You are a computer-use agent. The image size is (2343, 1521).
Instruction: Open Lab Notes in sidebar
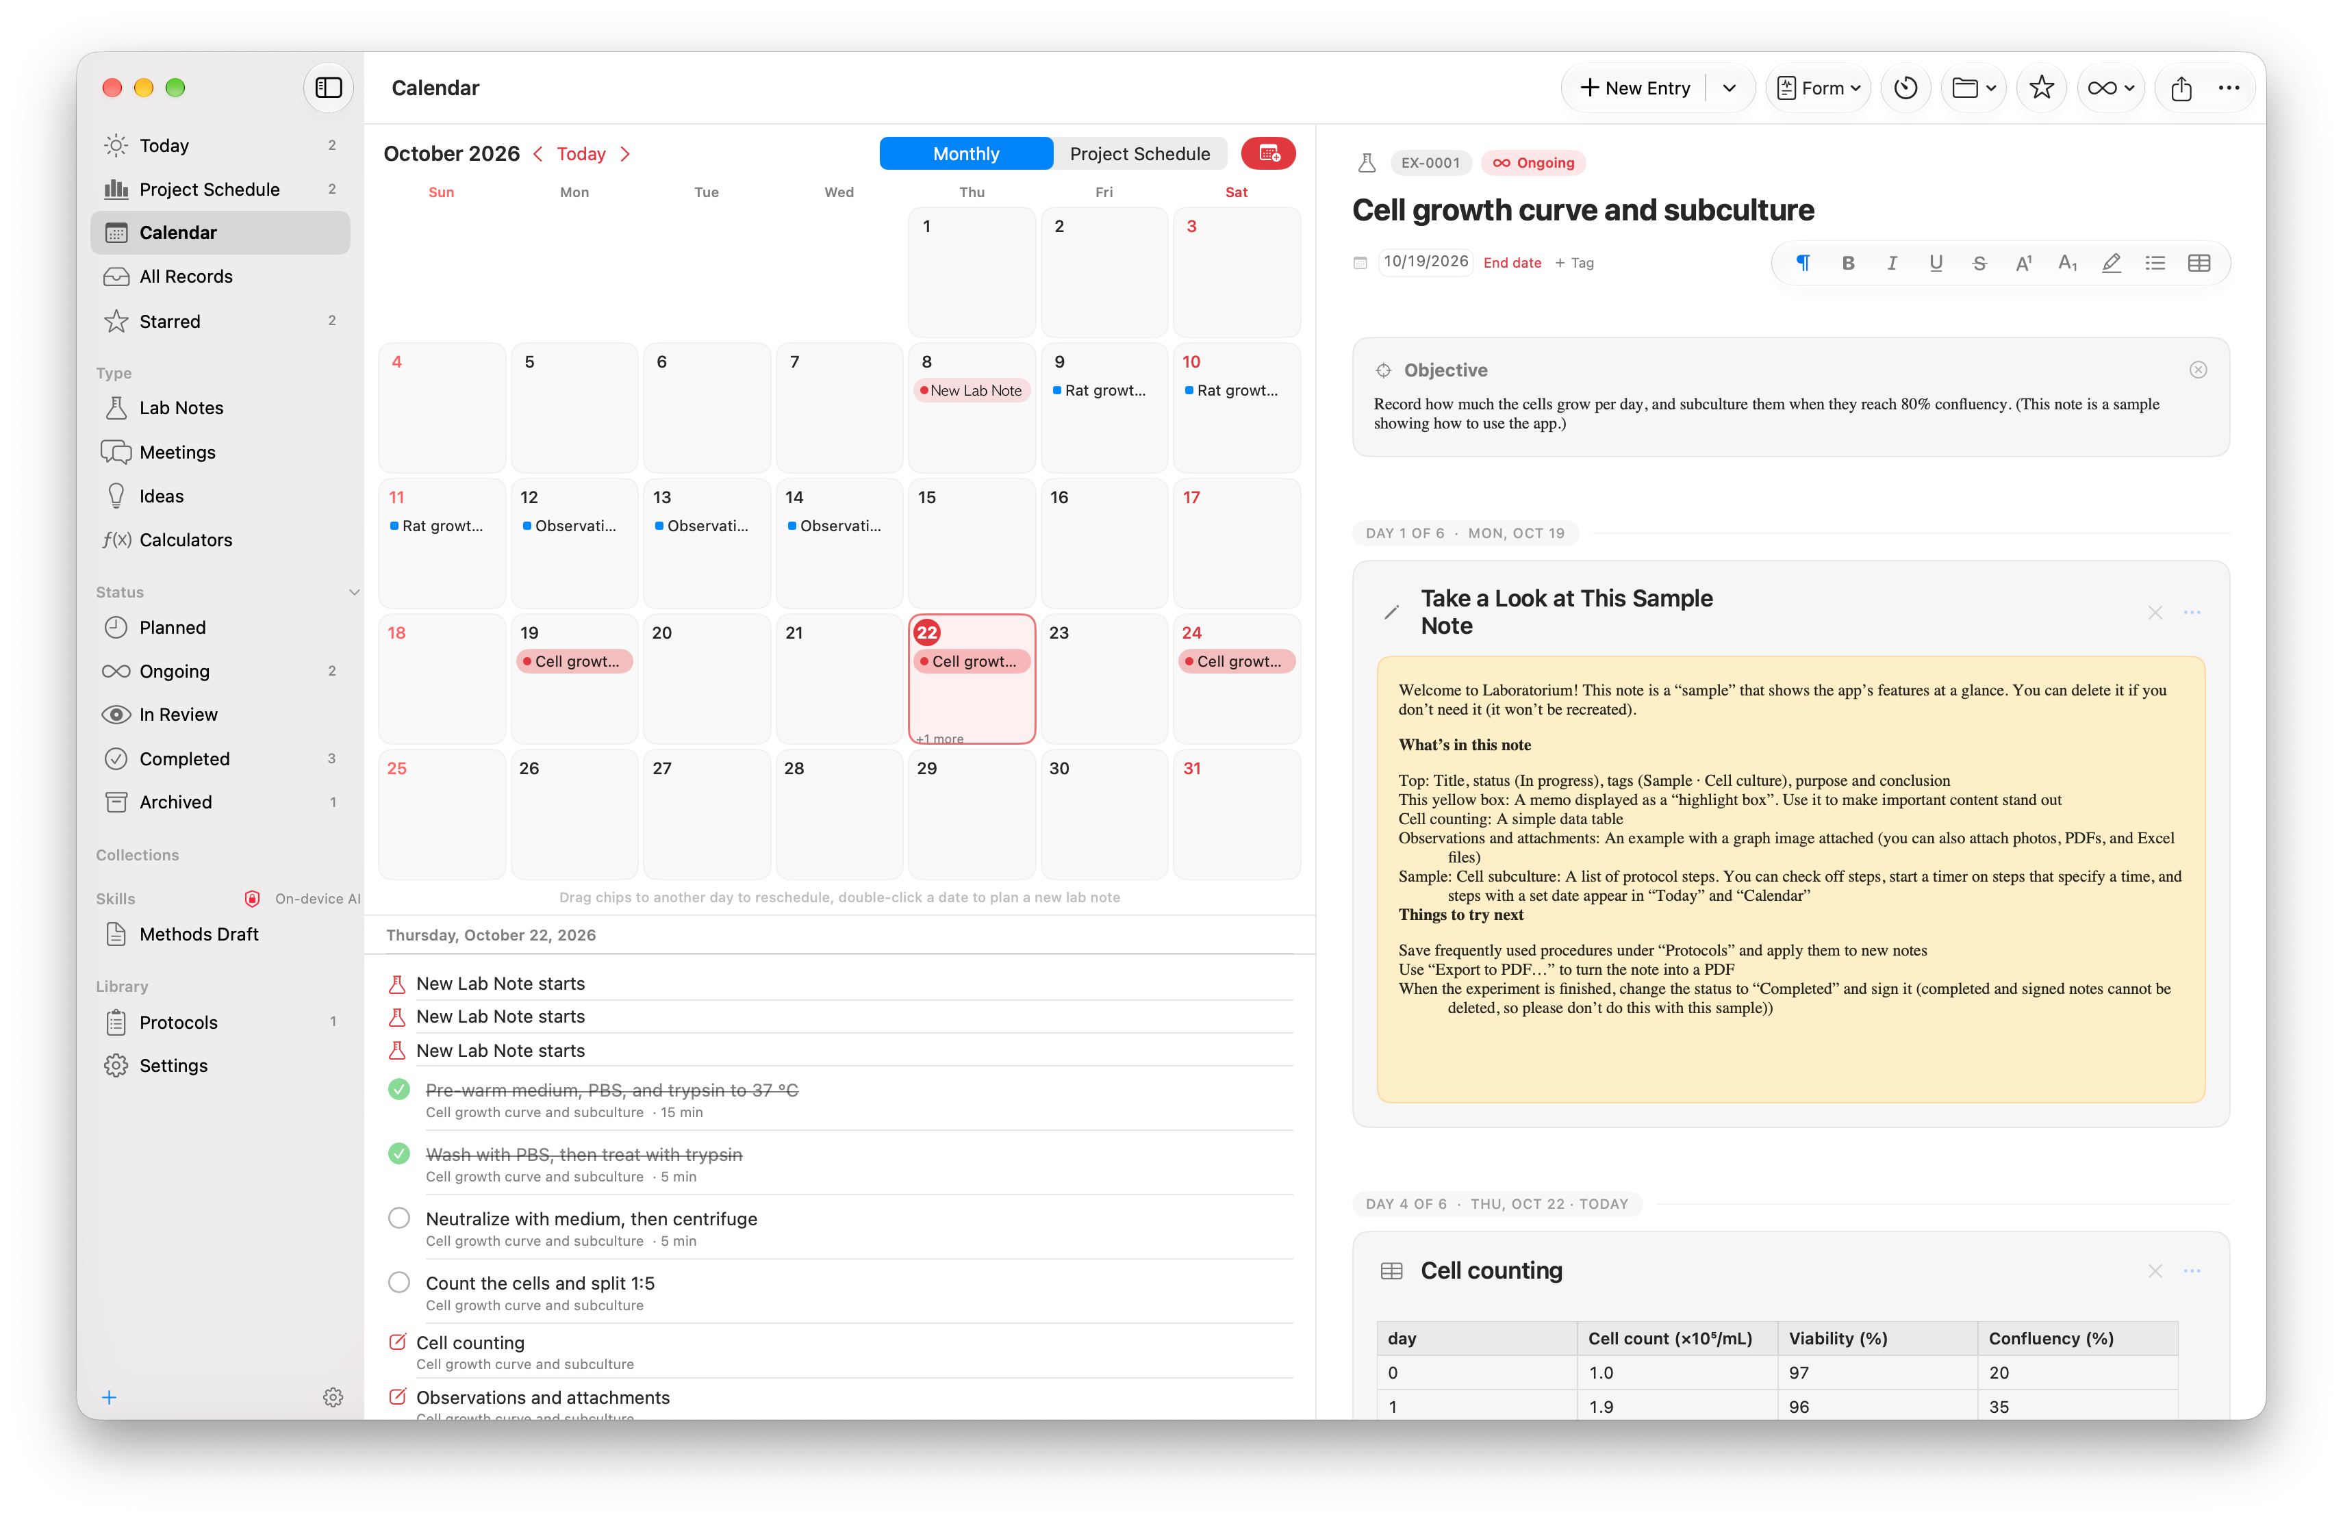220,407
